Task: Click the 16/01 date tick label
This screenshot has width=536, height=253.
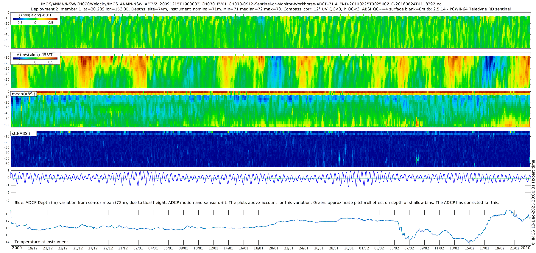Action: [244, 248]
